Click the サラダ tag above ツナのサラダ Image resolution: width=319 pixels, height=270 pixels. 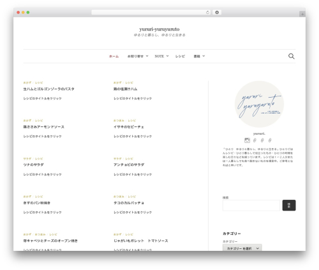pyautogui.click(x=27, y=158)
